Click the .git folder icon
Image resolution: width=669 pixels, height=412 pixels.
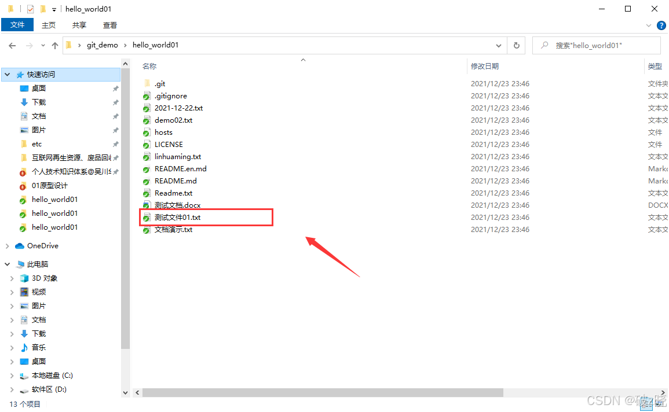pyautogui.click(x=147, y=83)
